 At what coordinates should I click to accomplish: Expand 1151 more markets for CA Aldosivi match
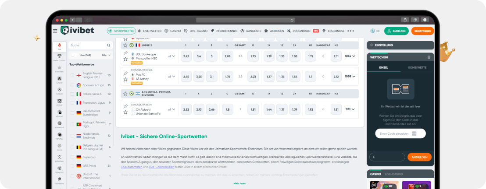coord(350,109)
